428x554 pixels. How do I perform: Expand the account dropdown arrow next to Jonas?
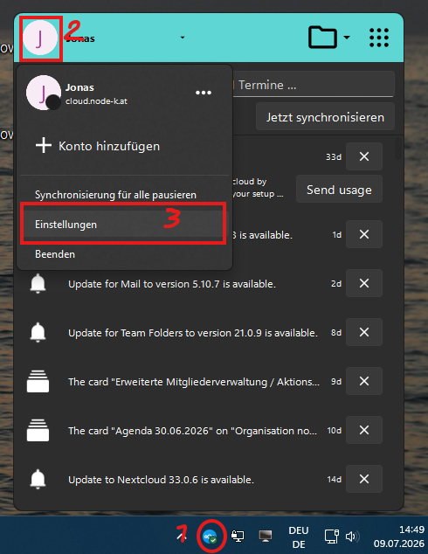(183, 38)
